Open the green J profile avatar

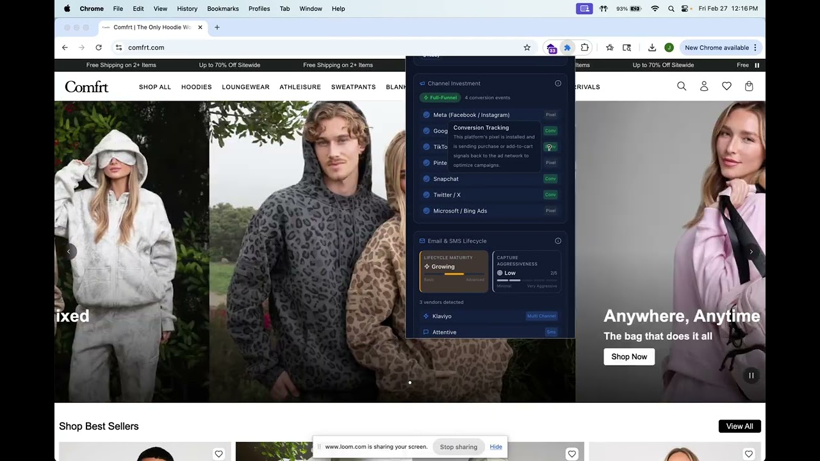(669, 47)
